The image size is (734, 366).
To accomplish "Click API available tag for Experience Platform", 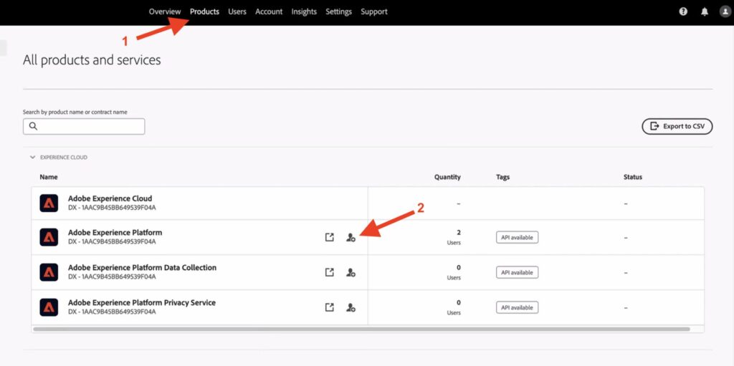I will 518,237.
